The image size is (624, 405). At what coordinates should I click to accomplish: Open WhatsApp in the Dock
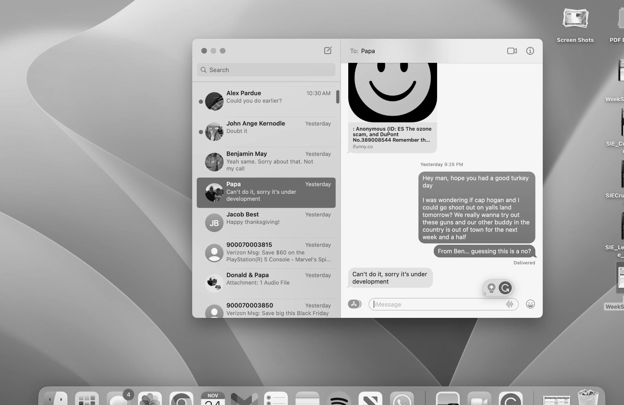tap(402, 398)
